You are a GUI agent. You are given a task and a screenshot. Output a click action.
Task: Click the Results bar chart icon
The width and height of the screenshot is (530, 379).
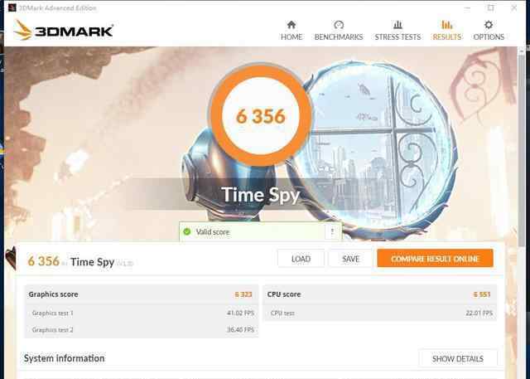pyautogui.click(x=447, y=25)
